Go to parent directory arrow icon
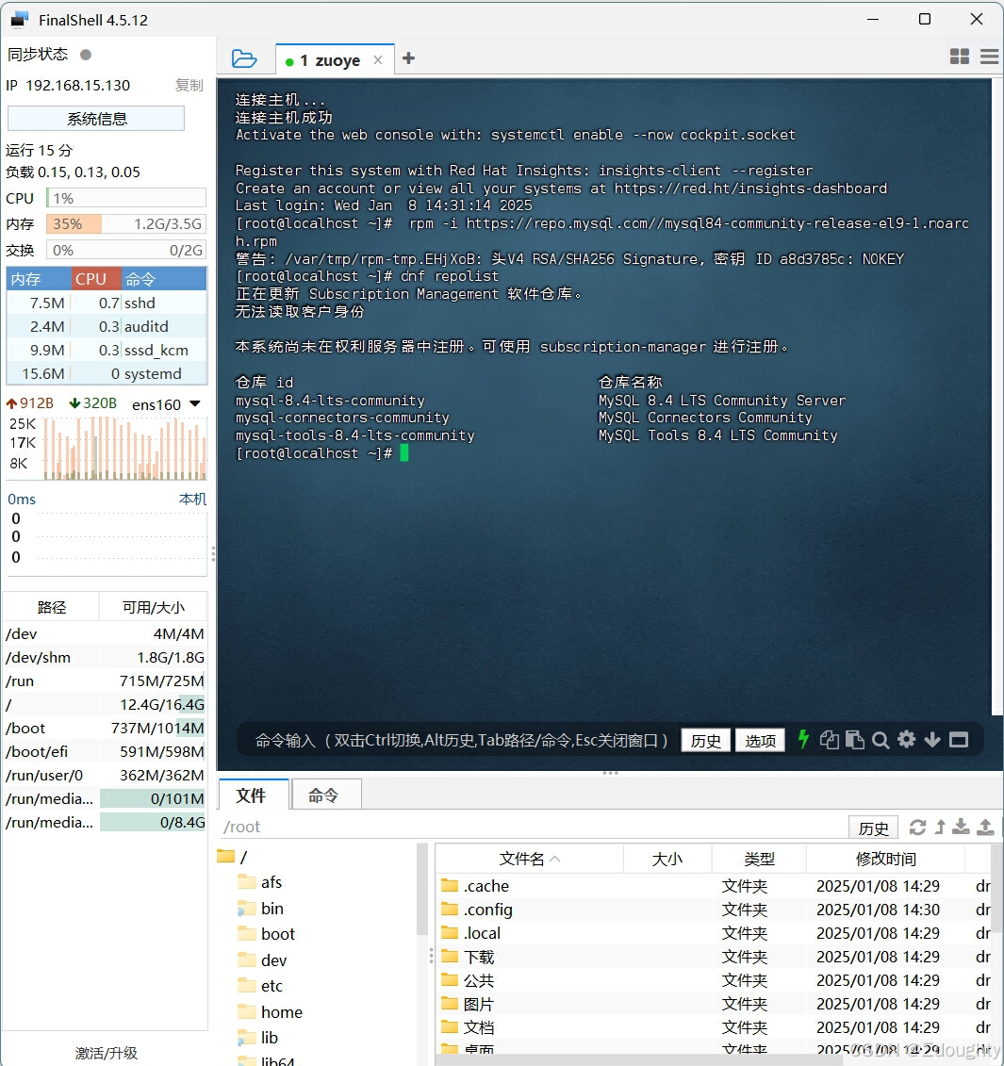This screenshot has width=1004, height=1066. click(x=940, y=827)
